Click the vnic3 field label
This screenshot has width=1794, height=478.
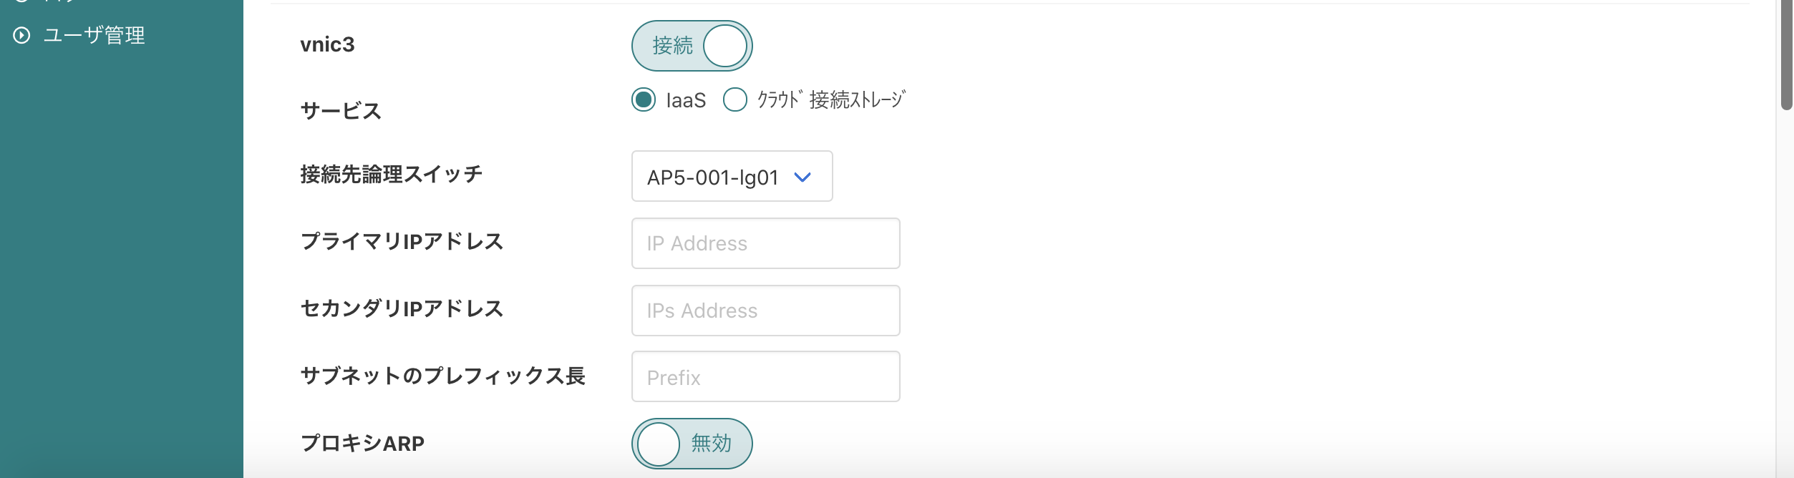click(327, 44)
